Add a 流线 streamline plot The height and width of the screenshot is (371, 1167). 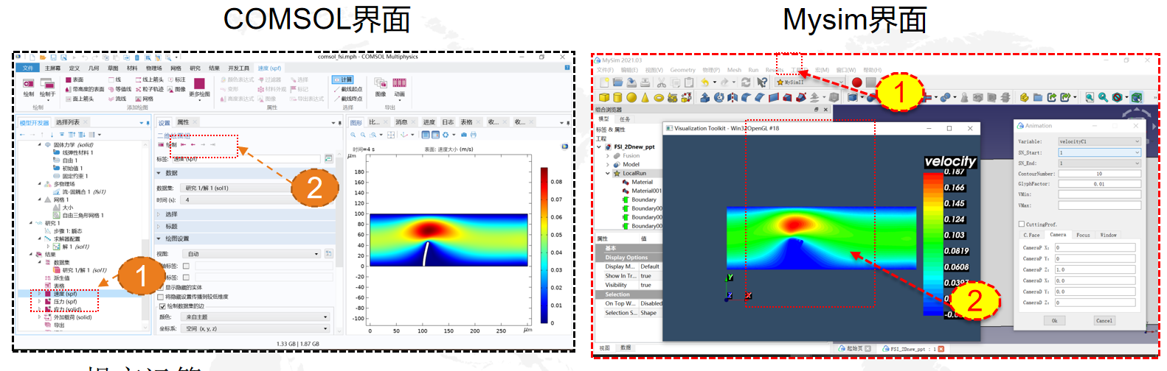tap(117, 99)
